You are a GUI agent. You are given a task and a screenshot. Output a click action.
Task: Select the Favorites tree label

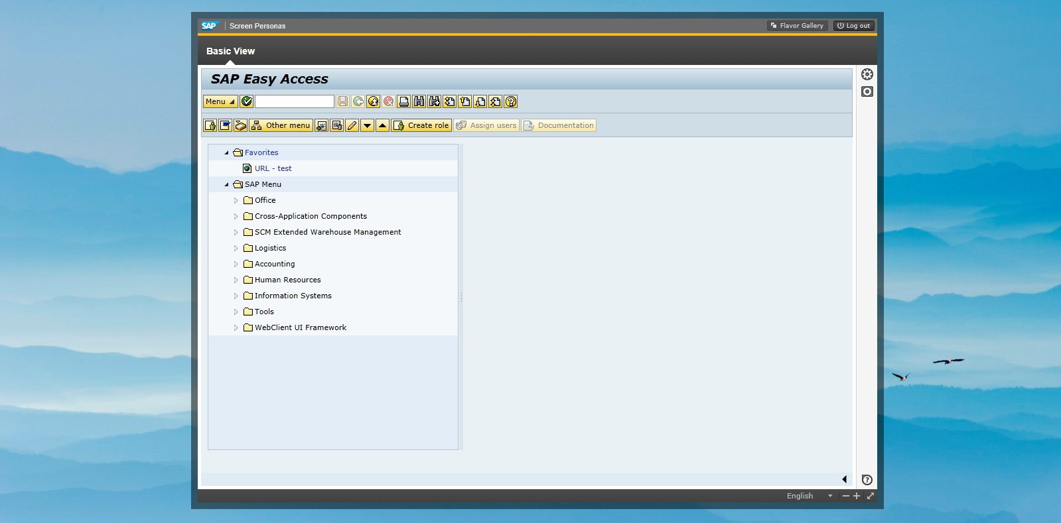261,152
